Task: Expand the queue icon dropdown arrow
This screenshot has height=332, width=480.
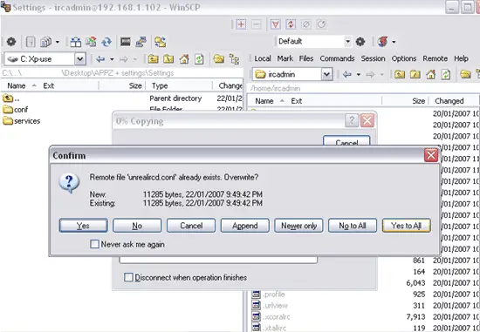Action: pyautogui.click(x=58, y=42)
